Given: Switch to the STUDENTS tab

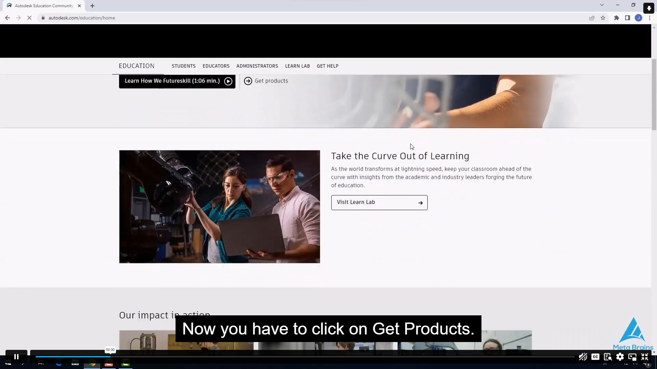Looking at the screenshot, I should pos(184,66).
